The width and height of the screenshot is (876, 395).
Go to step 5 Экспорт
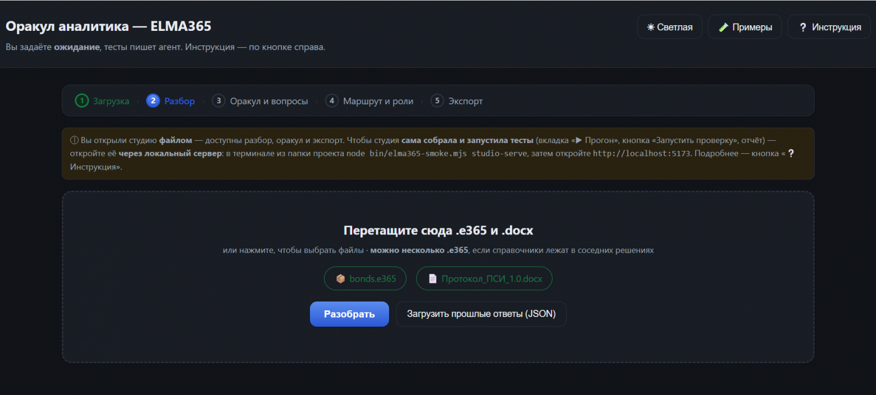(x=457, y=101)
